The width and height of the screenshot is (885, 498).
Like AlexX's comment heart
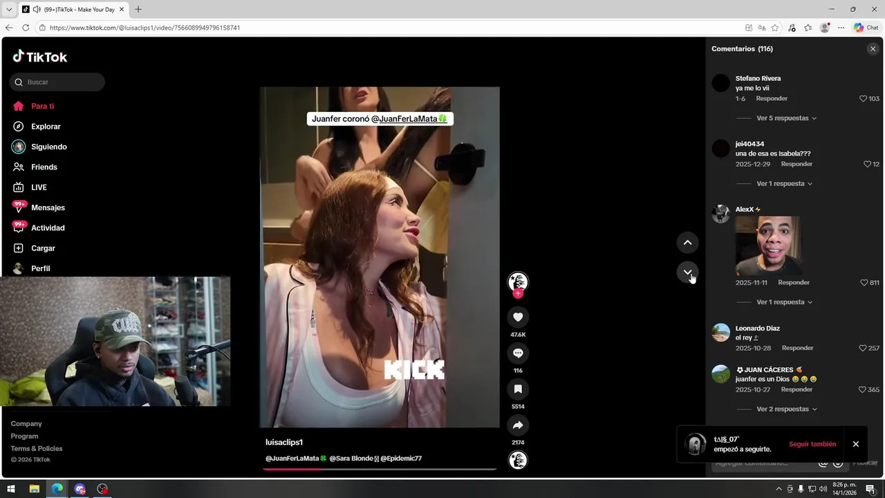click(x=864, y=282)
